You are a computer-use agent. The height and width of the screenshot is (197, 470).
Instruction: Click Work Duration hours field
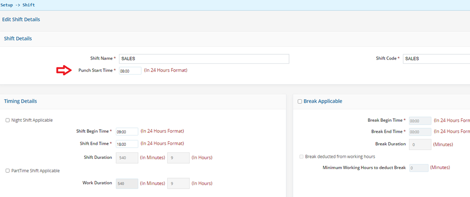click(178, 183)
